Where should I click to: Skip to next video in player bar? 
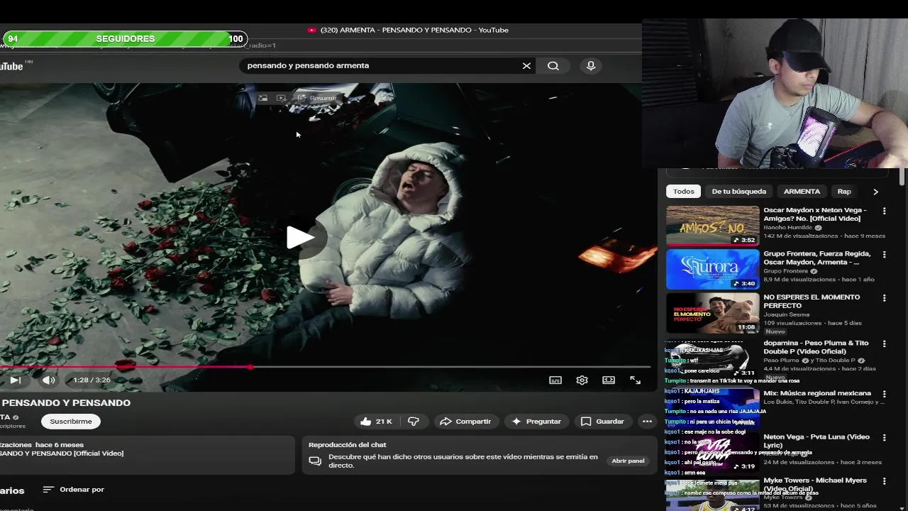click(15, 380)
